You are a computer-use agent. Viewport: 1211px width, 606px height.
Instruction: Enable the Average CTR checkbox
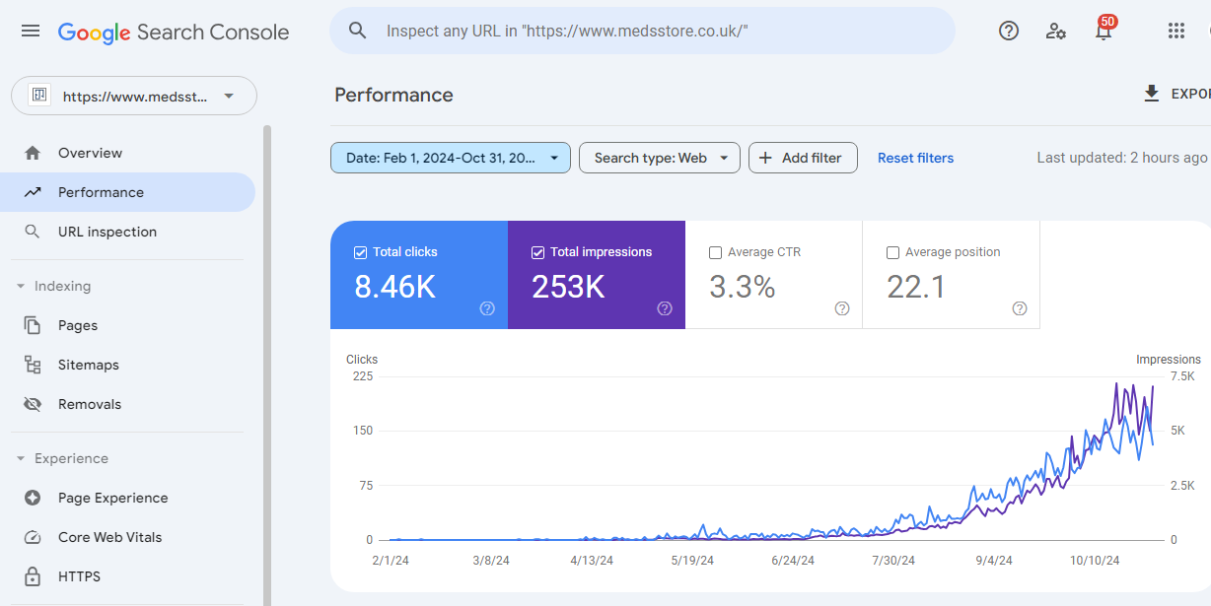[715, 252]
